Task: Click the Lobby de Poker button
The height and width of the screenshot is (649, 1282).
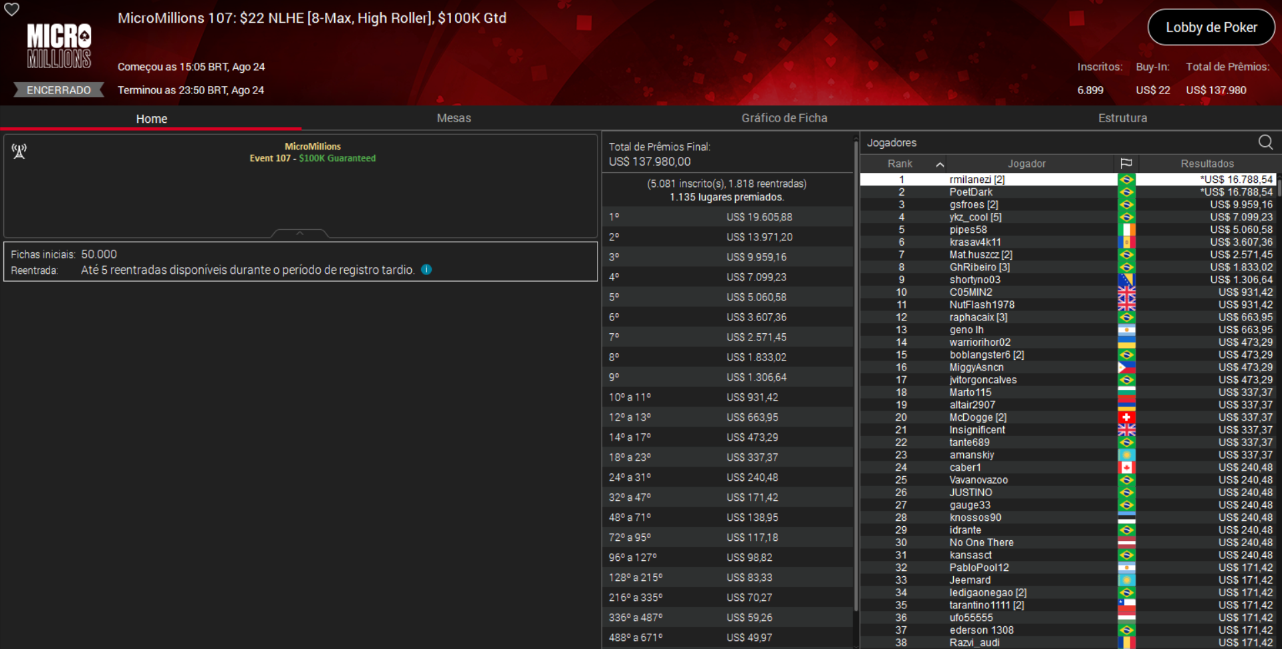Action: [1211, 27]
